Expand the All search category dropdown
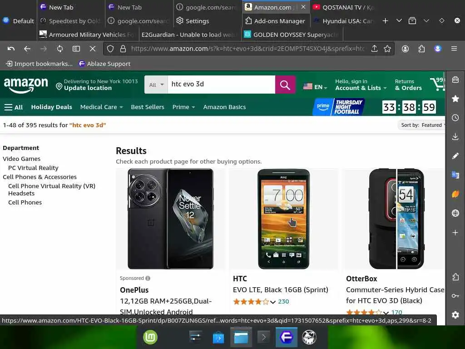 [156, 85]
